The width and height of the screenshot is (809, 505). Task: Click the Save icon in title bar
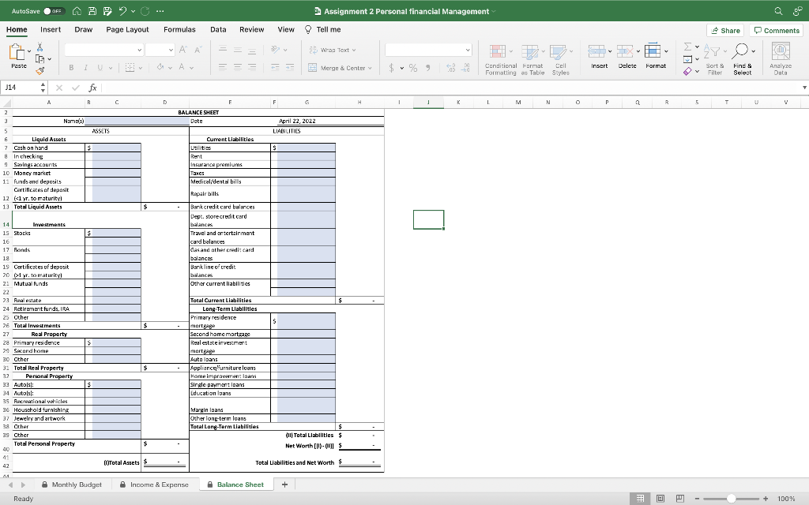tap(92, 11)
